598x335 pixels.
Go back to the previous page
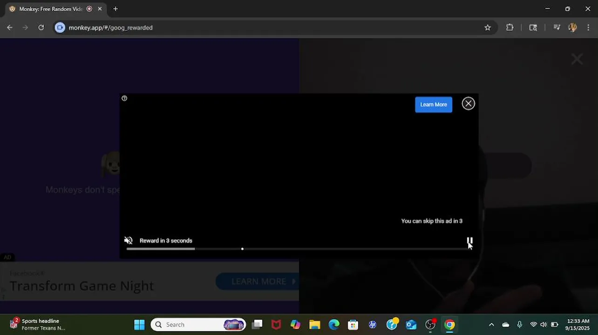pyautogui.click(x=10, y=27)
